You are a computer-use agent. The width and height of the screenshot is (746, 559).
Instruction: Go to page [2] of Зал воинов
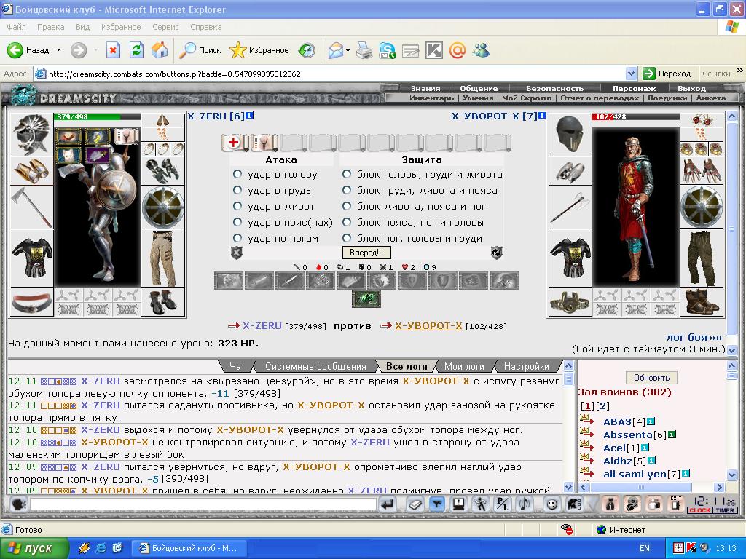(602, 406)
